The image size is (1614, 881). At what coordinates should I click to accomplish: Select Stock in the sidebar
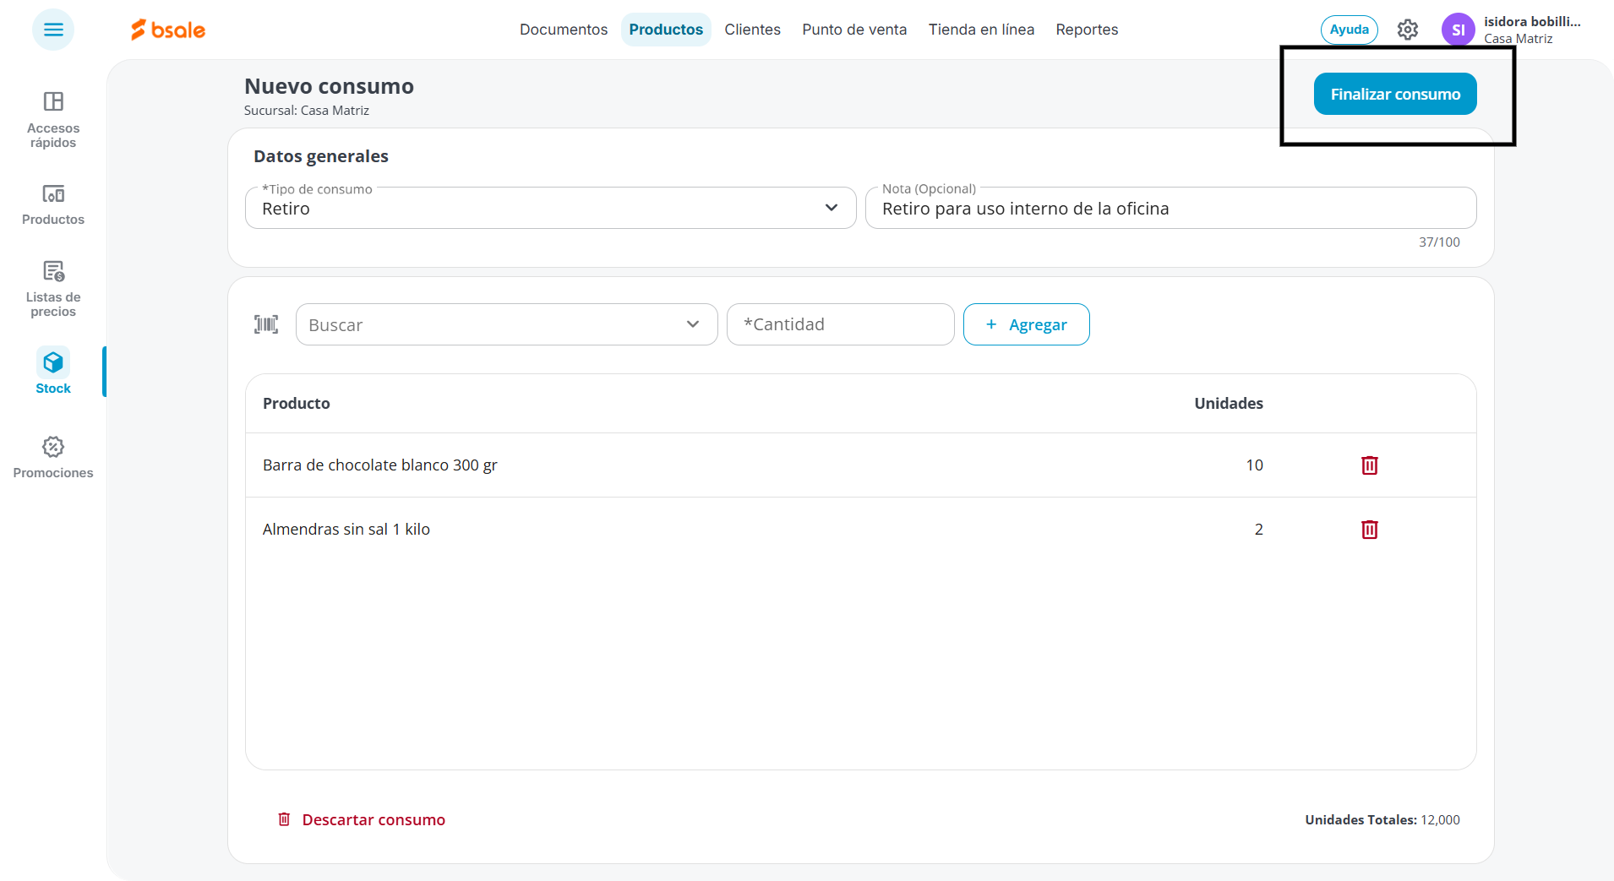53,372
